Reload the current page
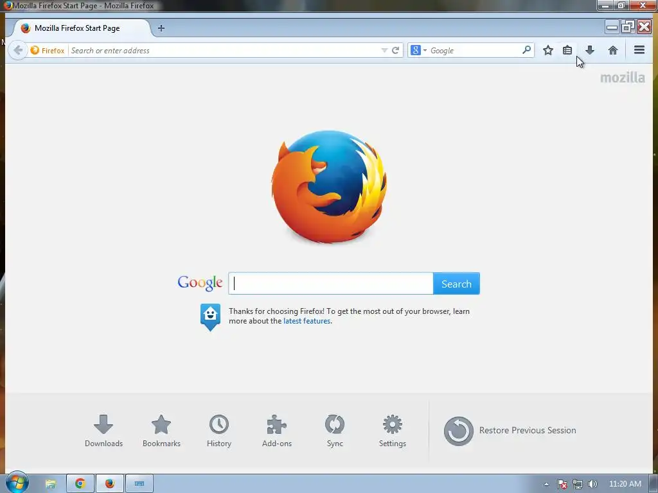Image resolution: width=658 pixels, height=493 pixels. 395,50
